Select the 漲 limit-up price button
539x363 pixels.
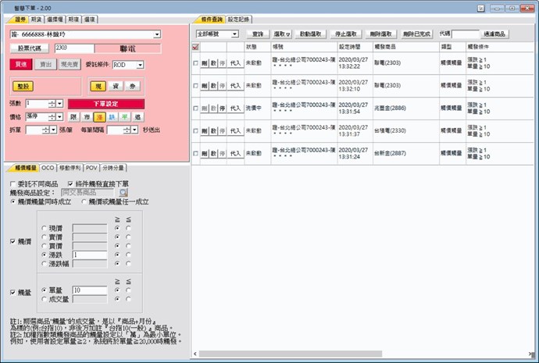pos(98,116)
